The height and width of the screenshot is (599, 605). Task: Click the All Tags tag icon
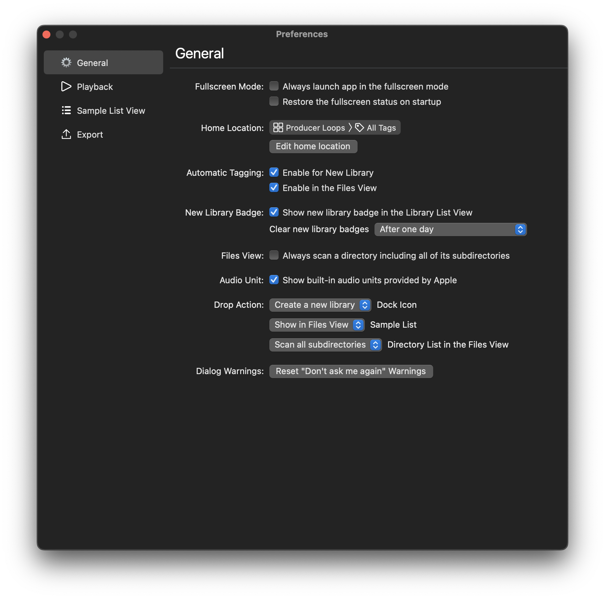coord(360,128)
